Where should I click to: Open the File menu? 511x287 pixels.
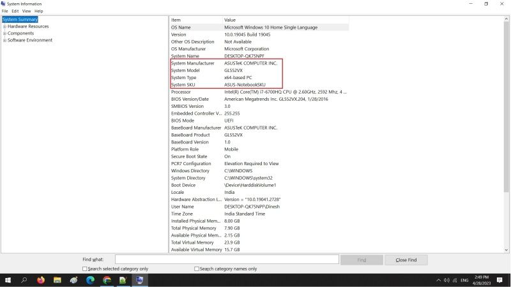click(x=5, y=11)
